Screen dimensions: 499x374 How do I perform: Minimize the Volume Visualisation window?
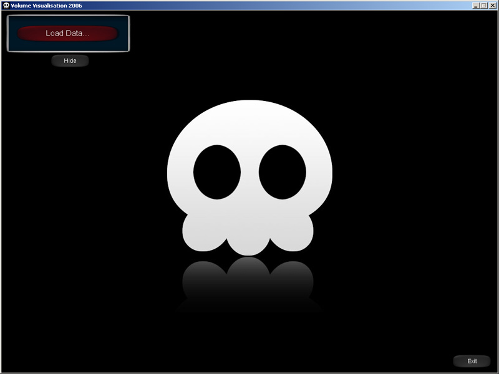point(476,6)
